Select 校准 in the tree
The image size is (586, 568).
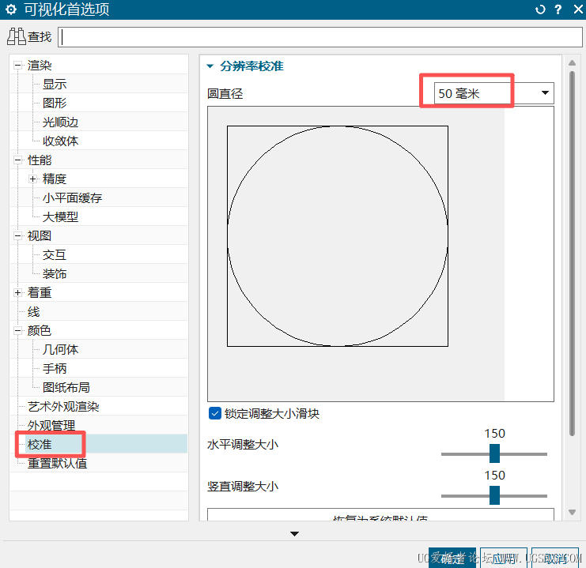[40, 445]
